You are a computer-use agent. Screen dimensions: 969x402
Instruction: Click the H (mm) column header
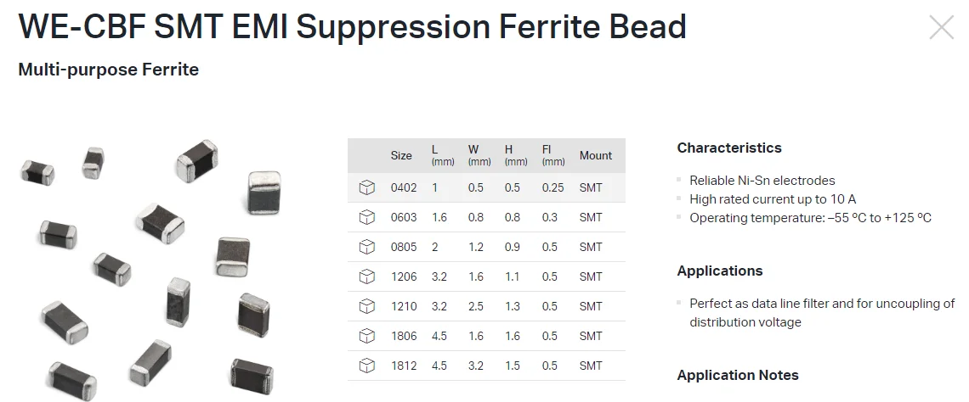point(515,155)
